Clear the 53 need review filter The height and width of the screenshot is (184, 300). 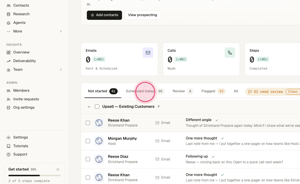293,92
